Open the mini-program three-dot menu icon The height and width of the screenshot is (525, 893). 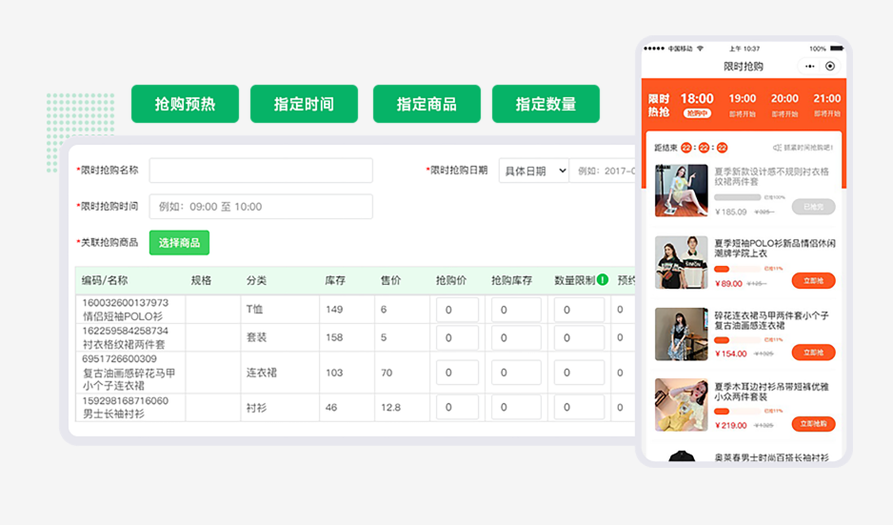click(x=810, y=67)
